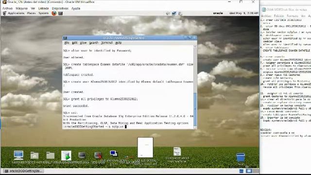The image size is (311, 175).
Task: Minimize the terminal window
Action: pos(186,37)
